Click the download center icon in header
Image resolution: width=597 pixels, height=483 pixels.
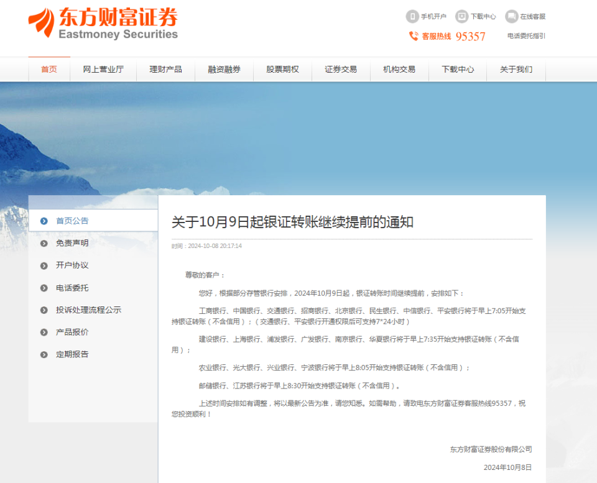461,16
